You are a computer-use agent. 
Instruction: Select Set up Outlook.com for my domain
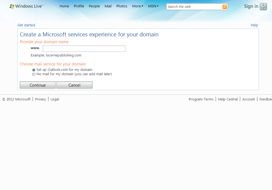point(34,70)
